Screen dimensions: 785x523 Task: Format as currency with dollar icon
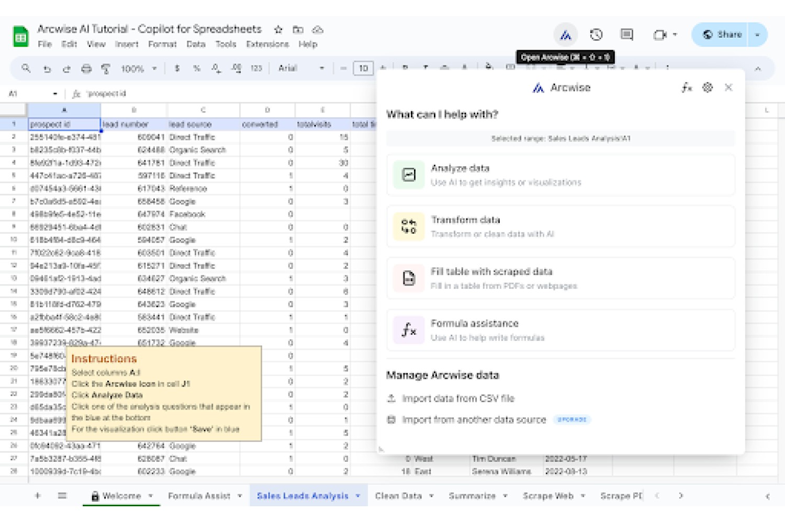point(177,69)
